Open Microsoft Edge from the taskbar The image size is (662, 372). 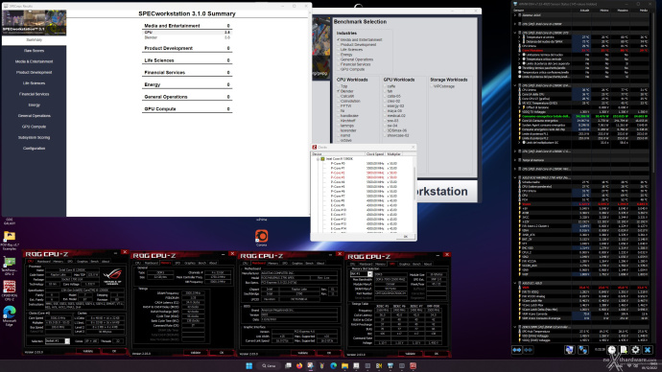point(334,365)
